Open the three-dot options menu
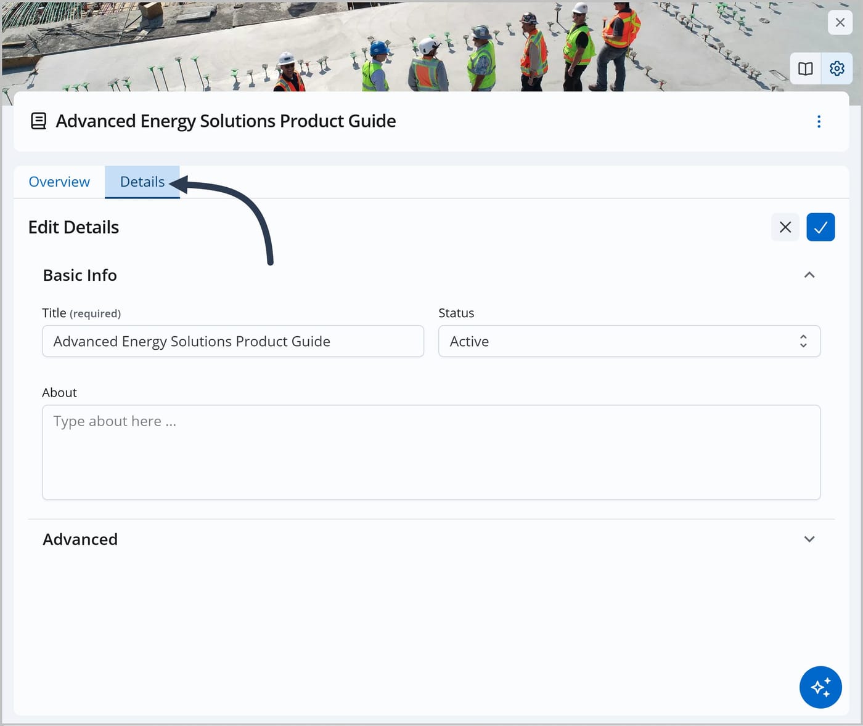The height and width of the screenshot is (726, 863). pyautogui.click(x=819, y=121)
